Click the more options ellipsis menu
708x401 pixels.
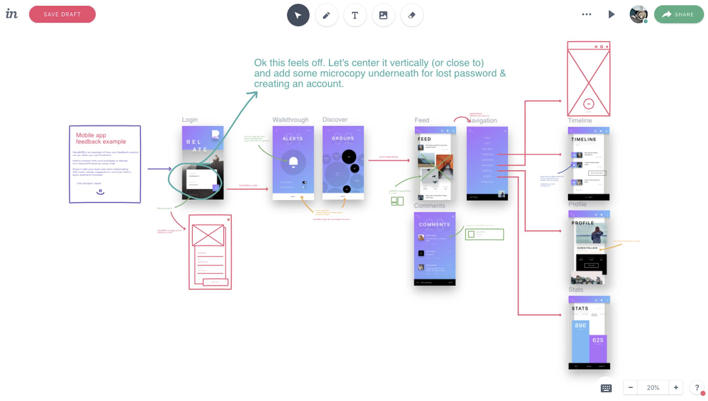(x=587, y=14)
